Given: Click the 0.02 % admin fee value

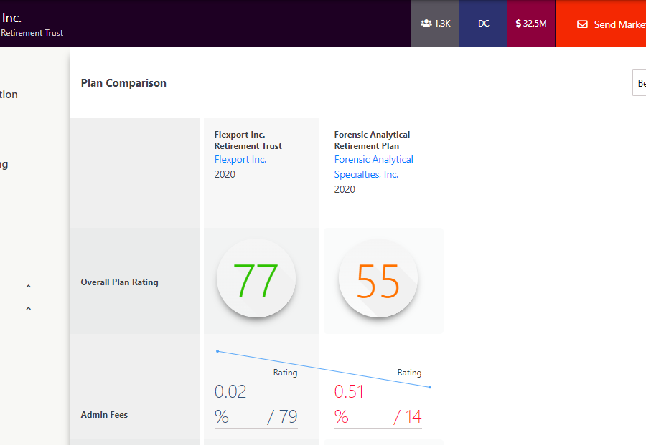Looking at the screenshot, I should [230, 392].
